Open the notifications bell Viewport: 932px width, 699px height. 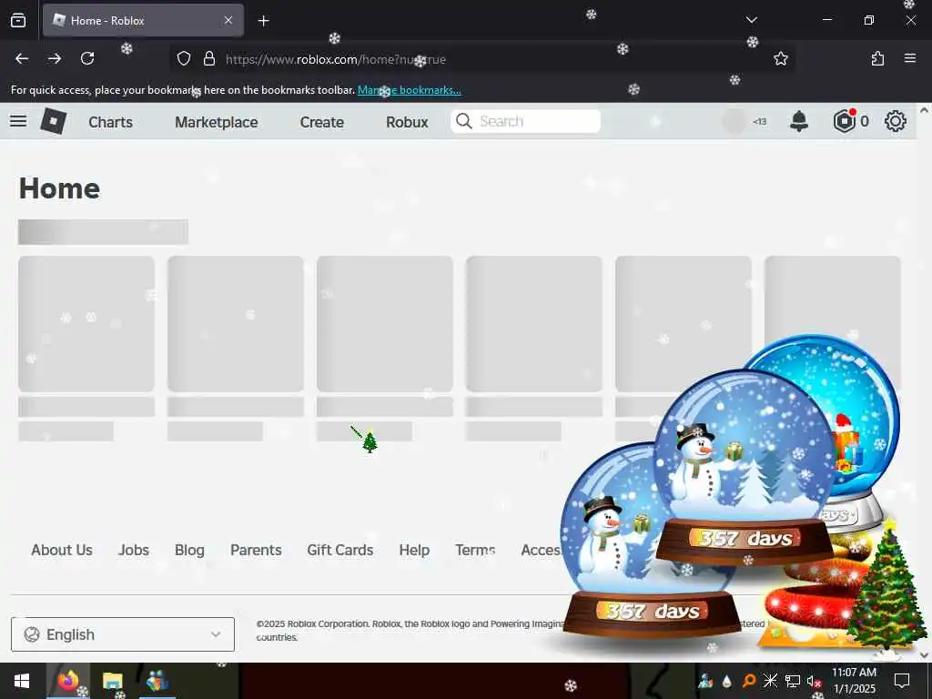[799, 121]
